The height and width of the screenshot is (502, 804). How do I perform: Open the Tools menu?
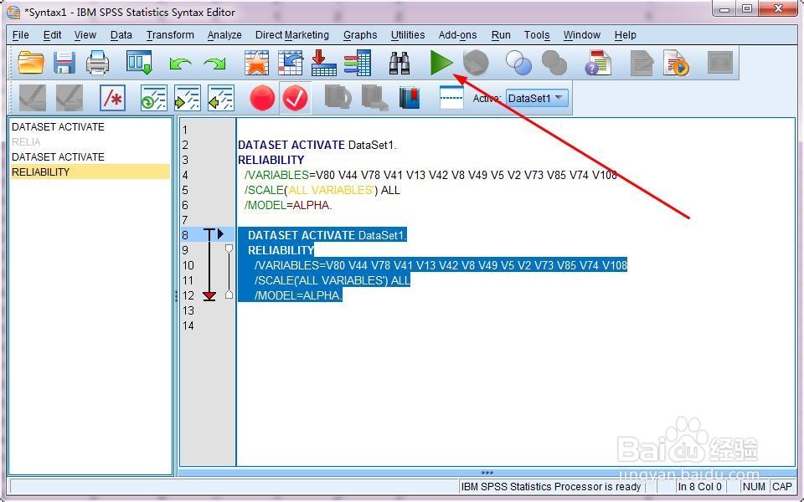point(537,35)
